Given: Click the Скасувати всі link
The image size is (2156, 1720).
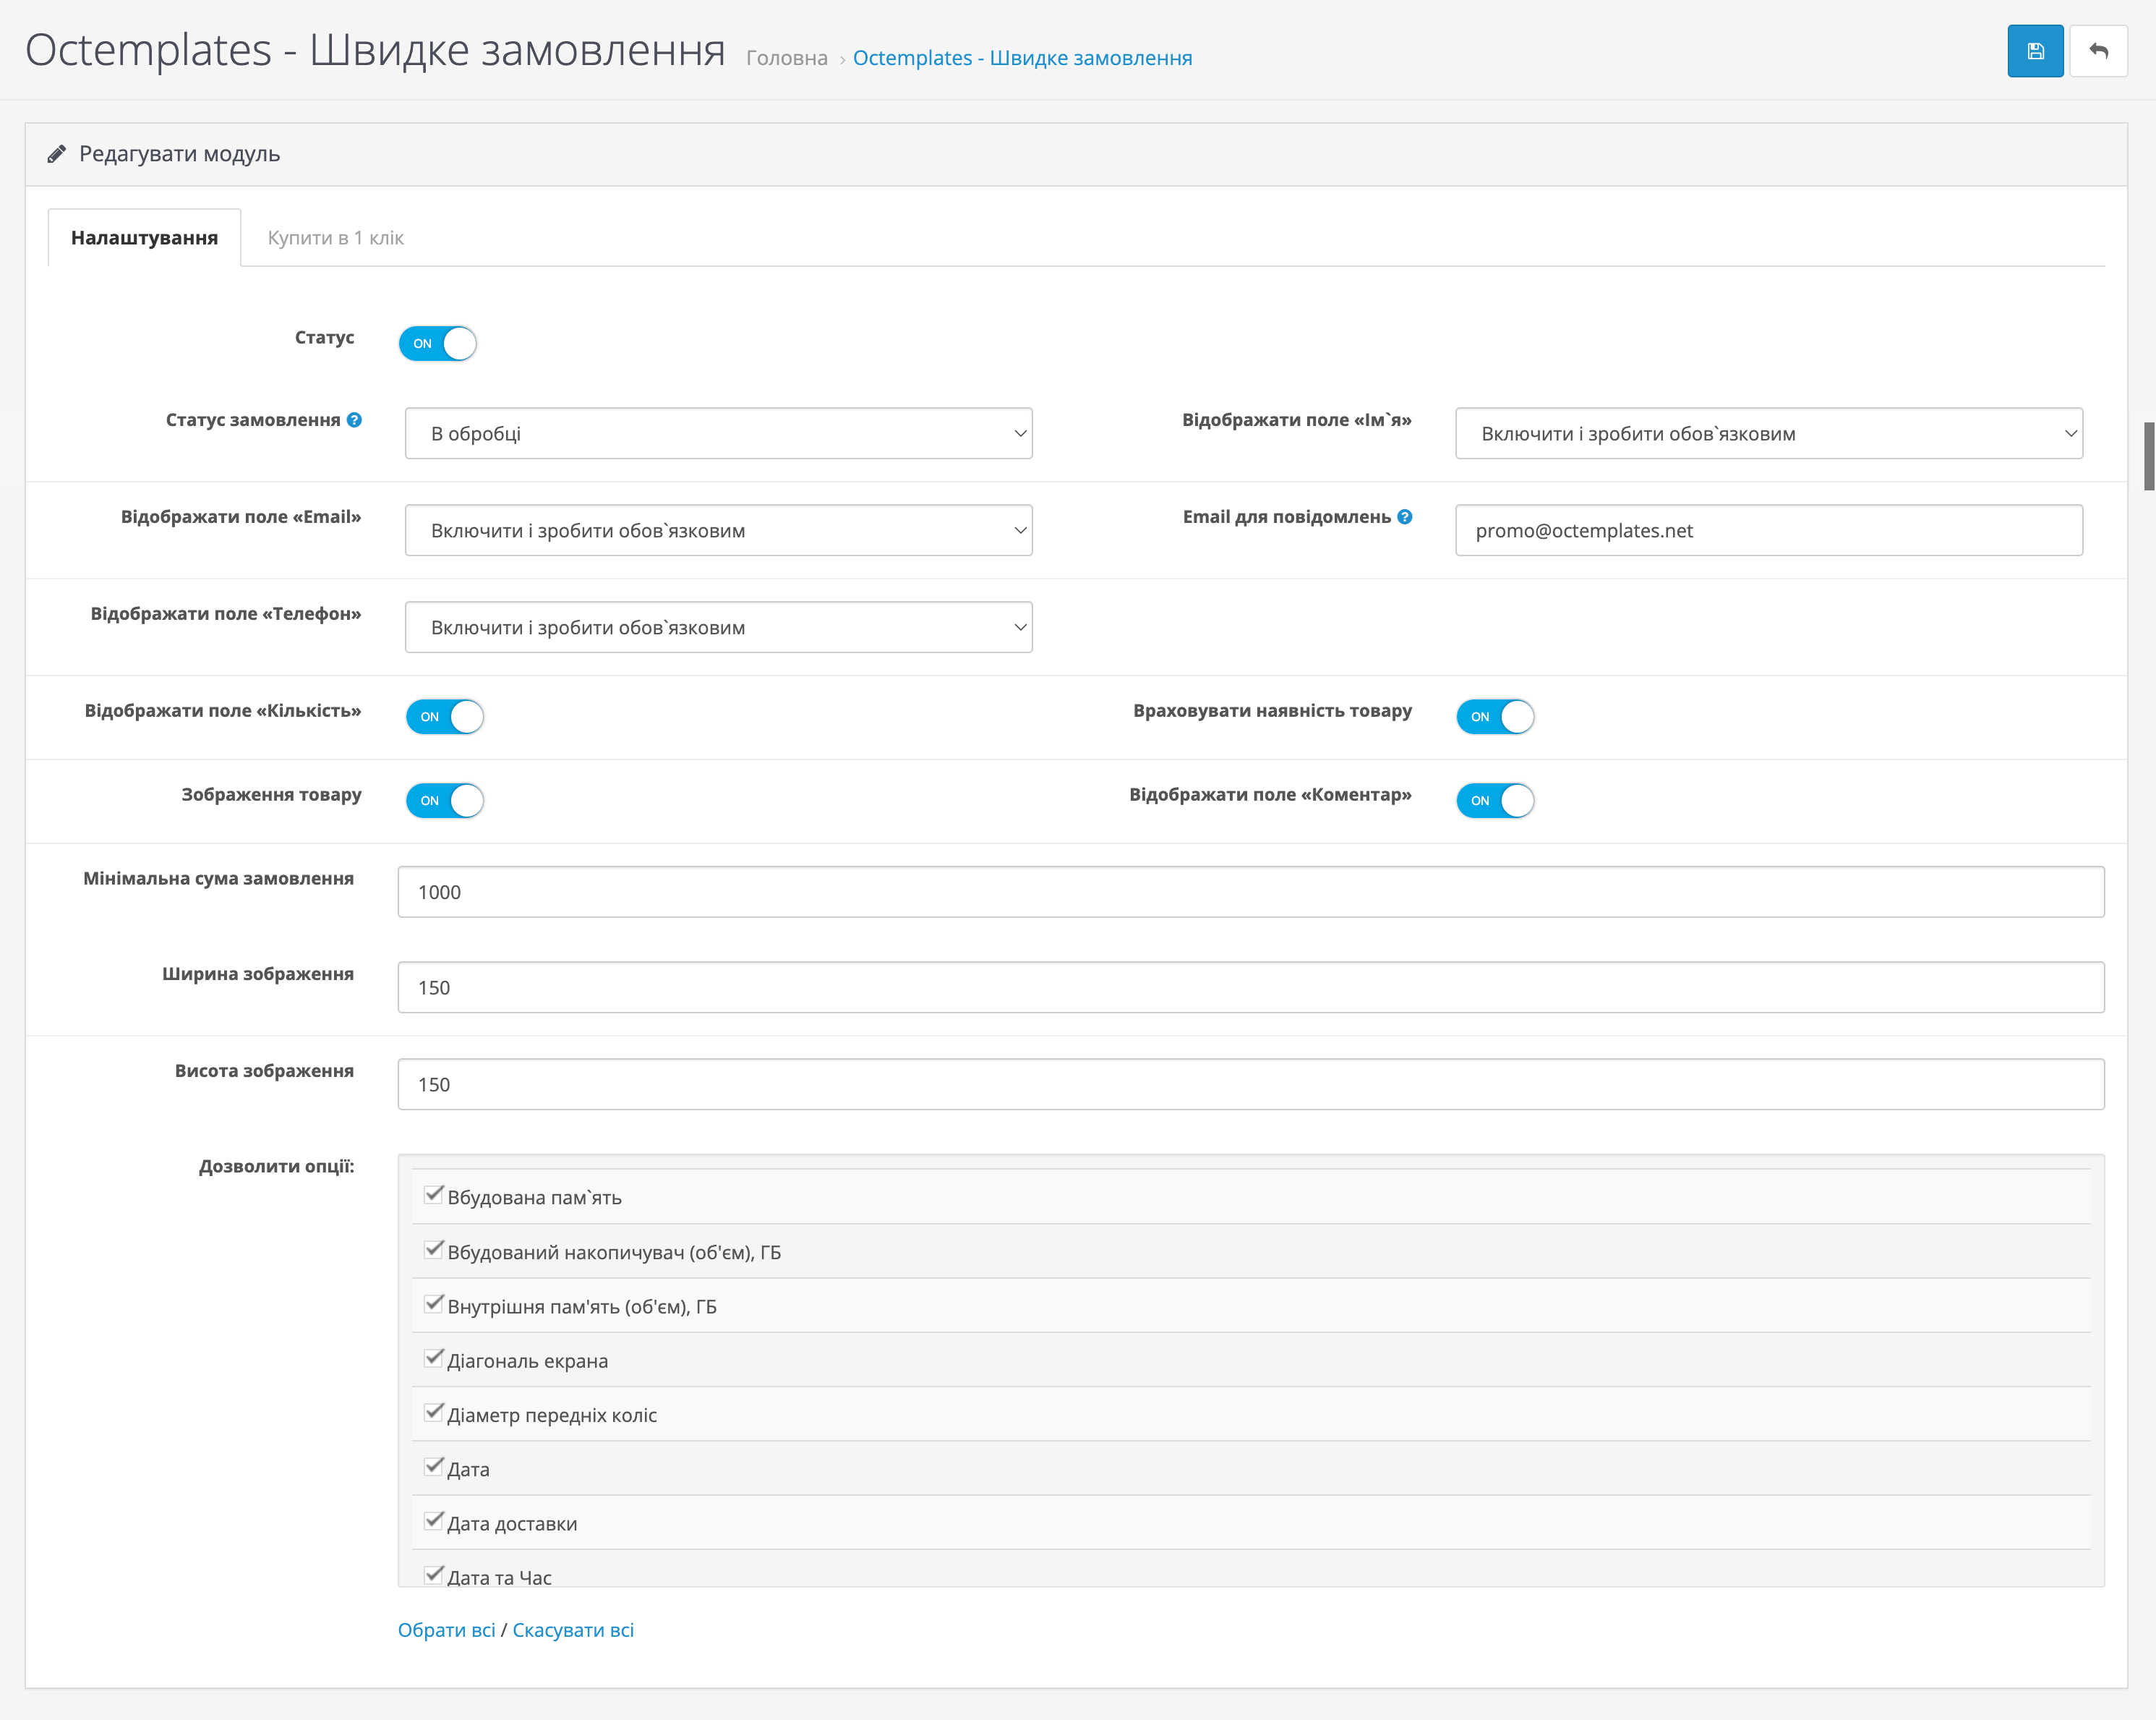Looking at the screenshot, I should pyautogui.click(x=573, y=1630).
